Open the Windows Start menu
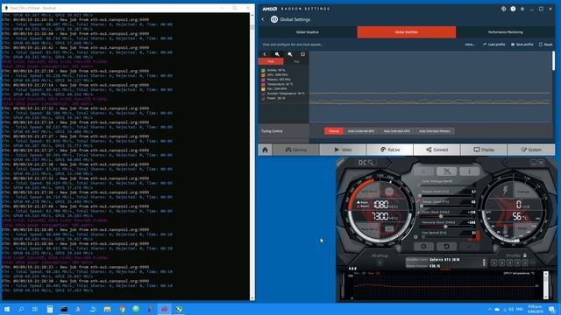 [x=6, y=309]
